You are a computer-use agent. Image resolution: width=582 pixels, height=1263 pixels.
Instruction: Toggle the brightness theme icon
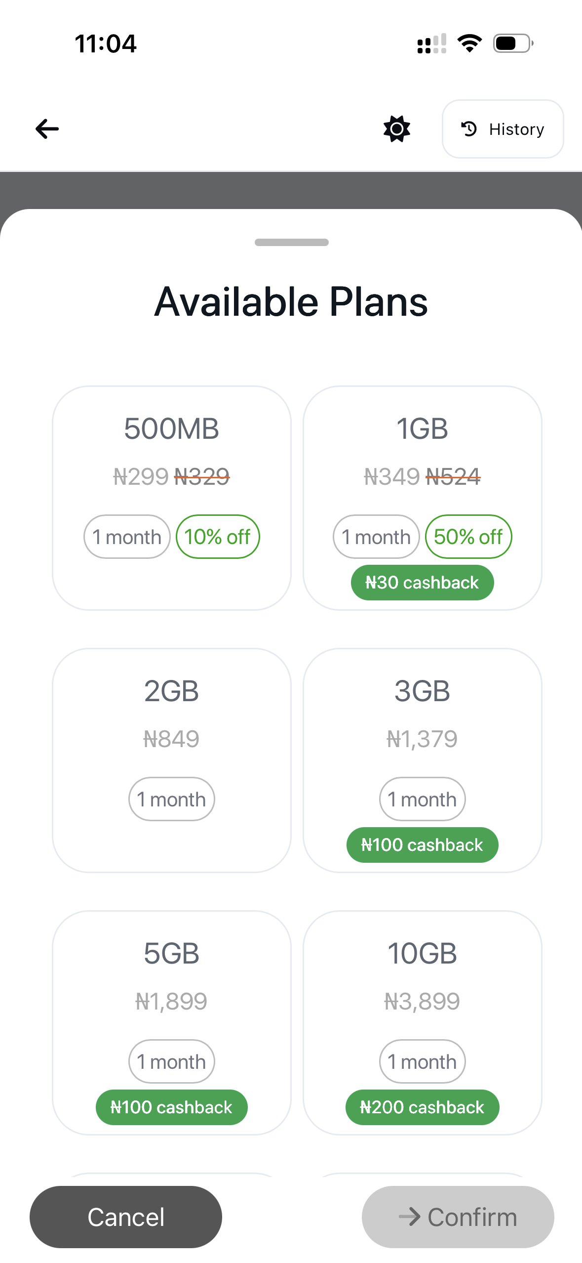tap(396, 129)
